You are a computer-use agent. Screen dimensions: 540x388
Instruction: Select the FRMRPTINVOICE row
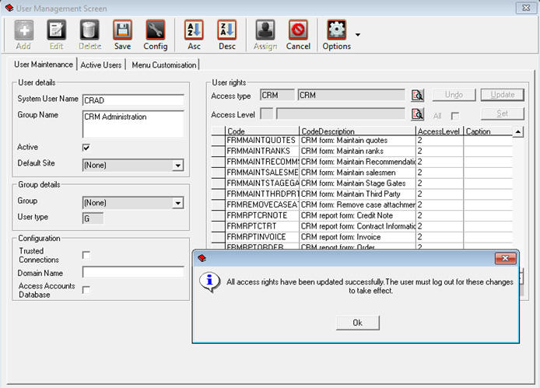[x=362, y=237]
